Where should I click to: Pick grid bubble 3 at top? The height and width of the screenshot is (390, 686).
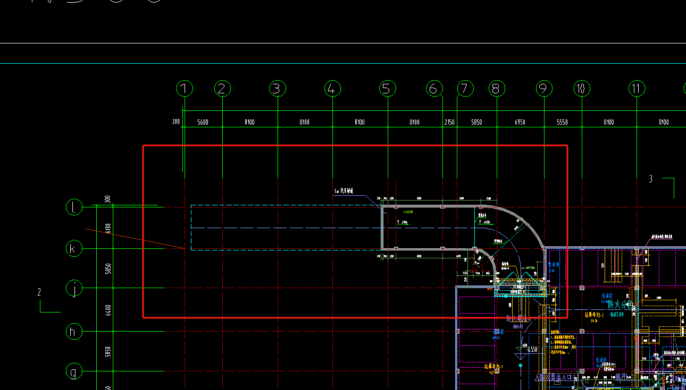(278, 89)
